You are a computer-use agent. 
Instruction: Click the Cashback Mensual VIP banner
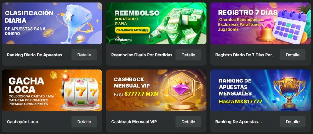tap(156, 90)
